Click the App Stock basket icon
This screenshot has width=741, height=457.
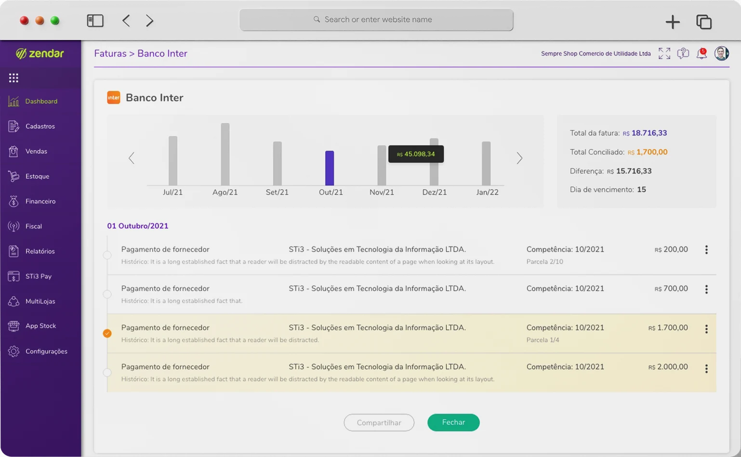click(x=13, y=326)
